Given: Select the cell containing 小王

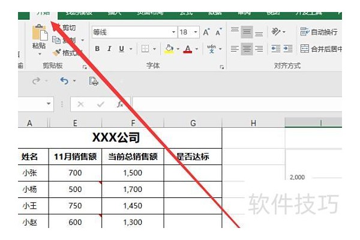Looking at the screenshot, I should pos(33,206).
